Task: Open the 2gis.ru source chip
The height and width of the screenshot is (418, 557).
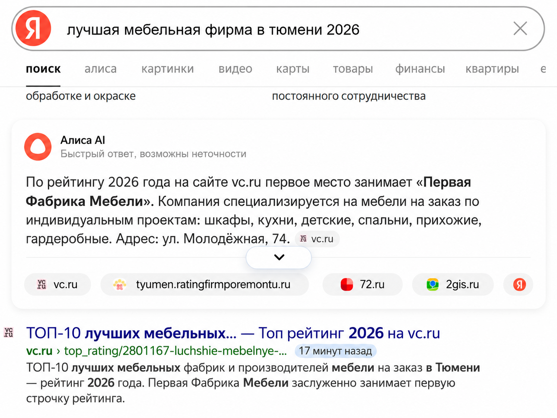Action: pos(453,284)
